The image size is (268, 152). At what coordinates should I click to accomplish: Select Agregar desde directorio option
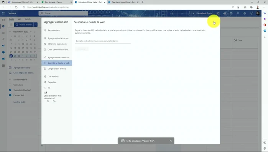tap(57, 57)
